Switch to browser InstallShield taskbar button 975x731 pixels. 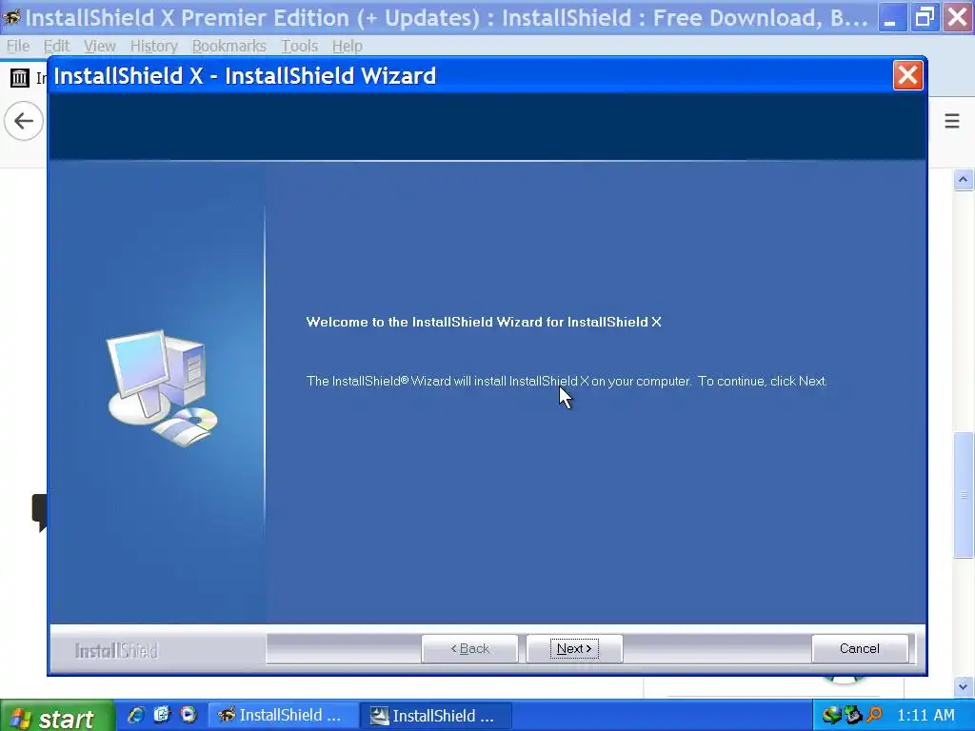282,716
